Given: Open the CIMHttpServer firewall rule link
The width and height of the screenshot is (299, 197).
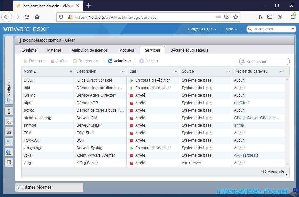Looking at the screenshot, I should [x=246, y=118].
